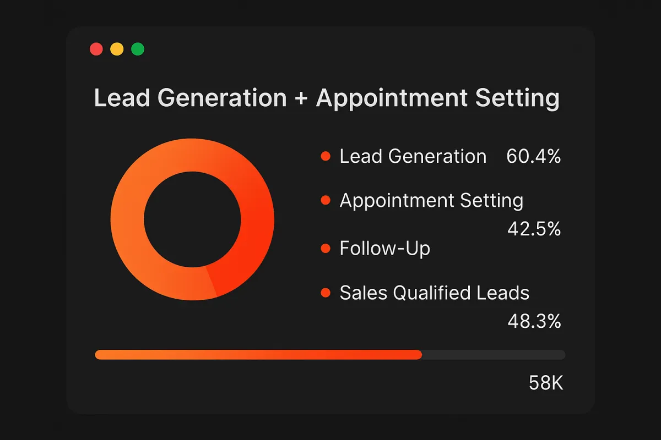Click the orange bullet beside Follow-Up

click(x=325, y=249)
